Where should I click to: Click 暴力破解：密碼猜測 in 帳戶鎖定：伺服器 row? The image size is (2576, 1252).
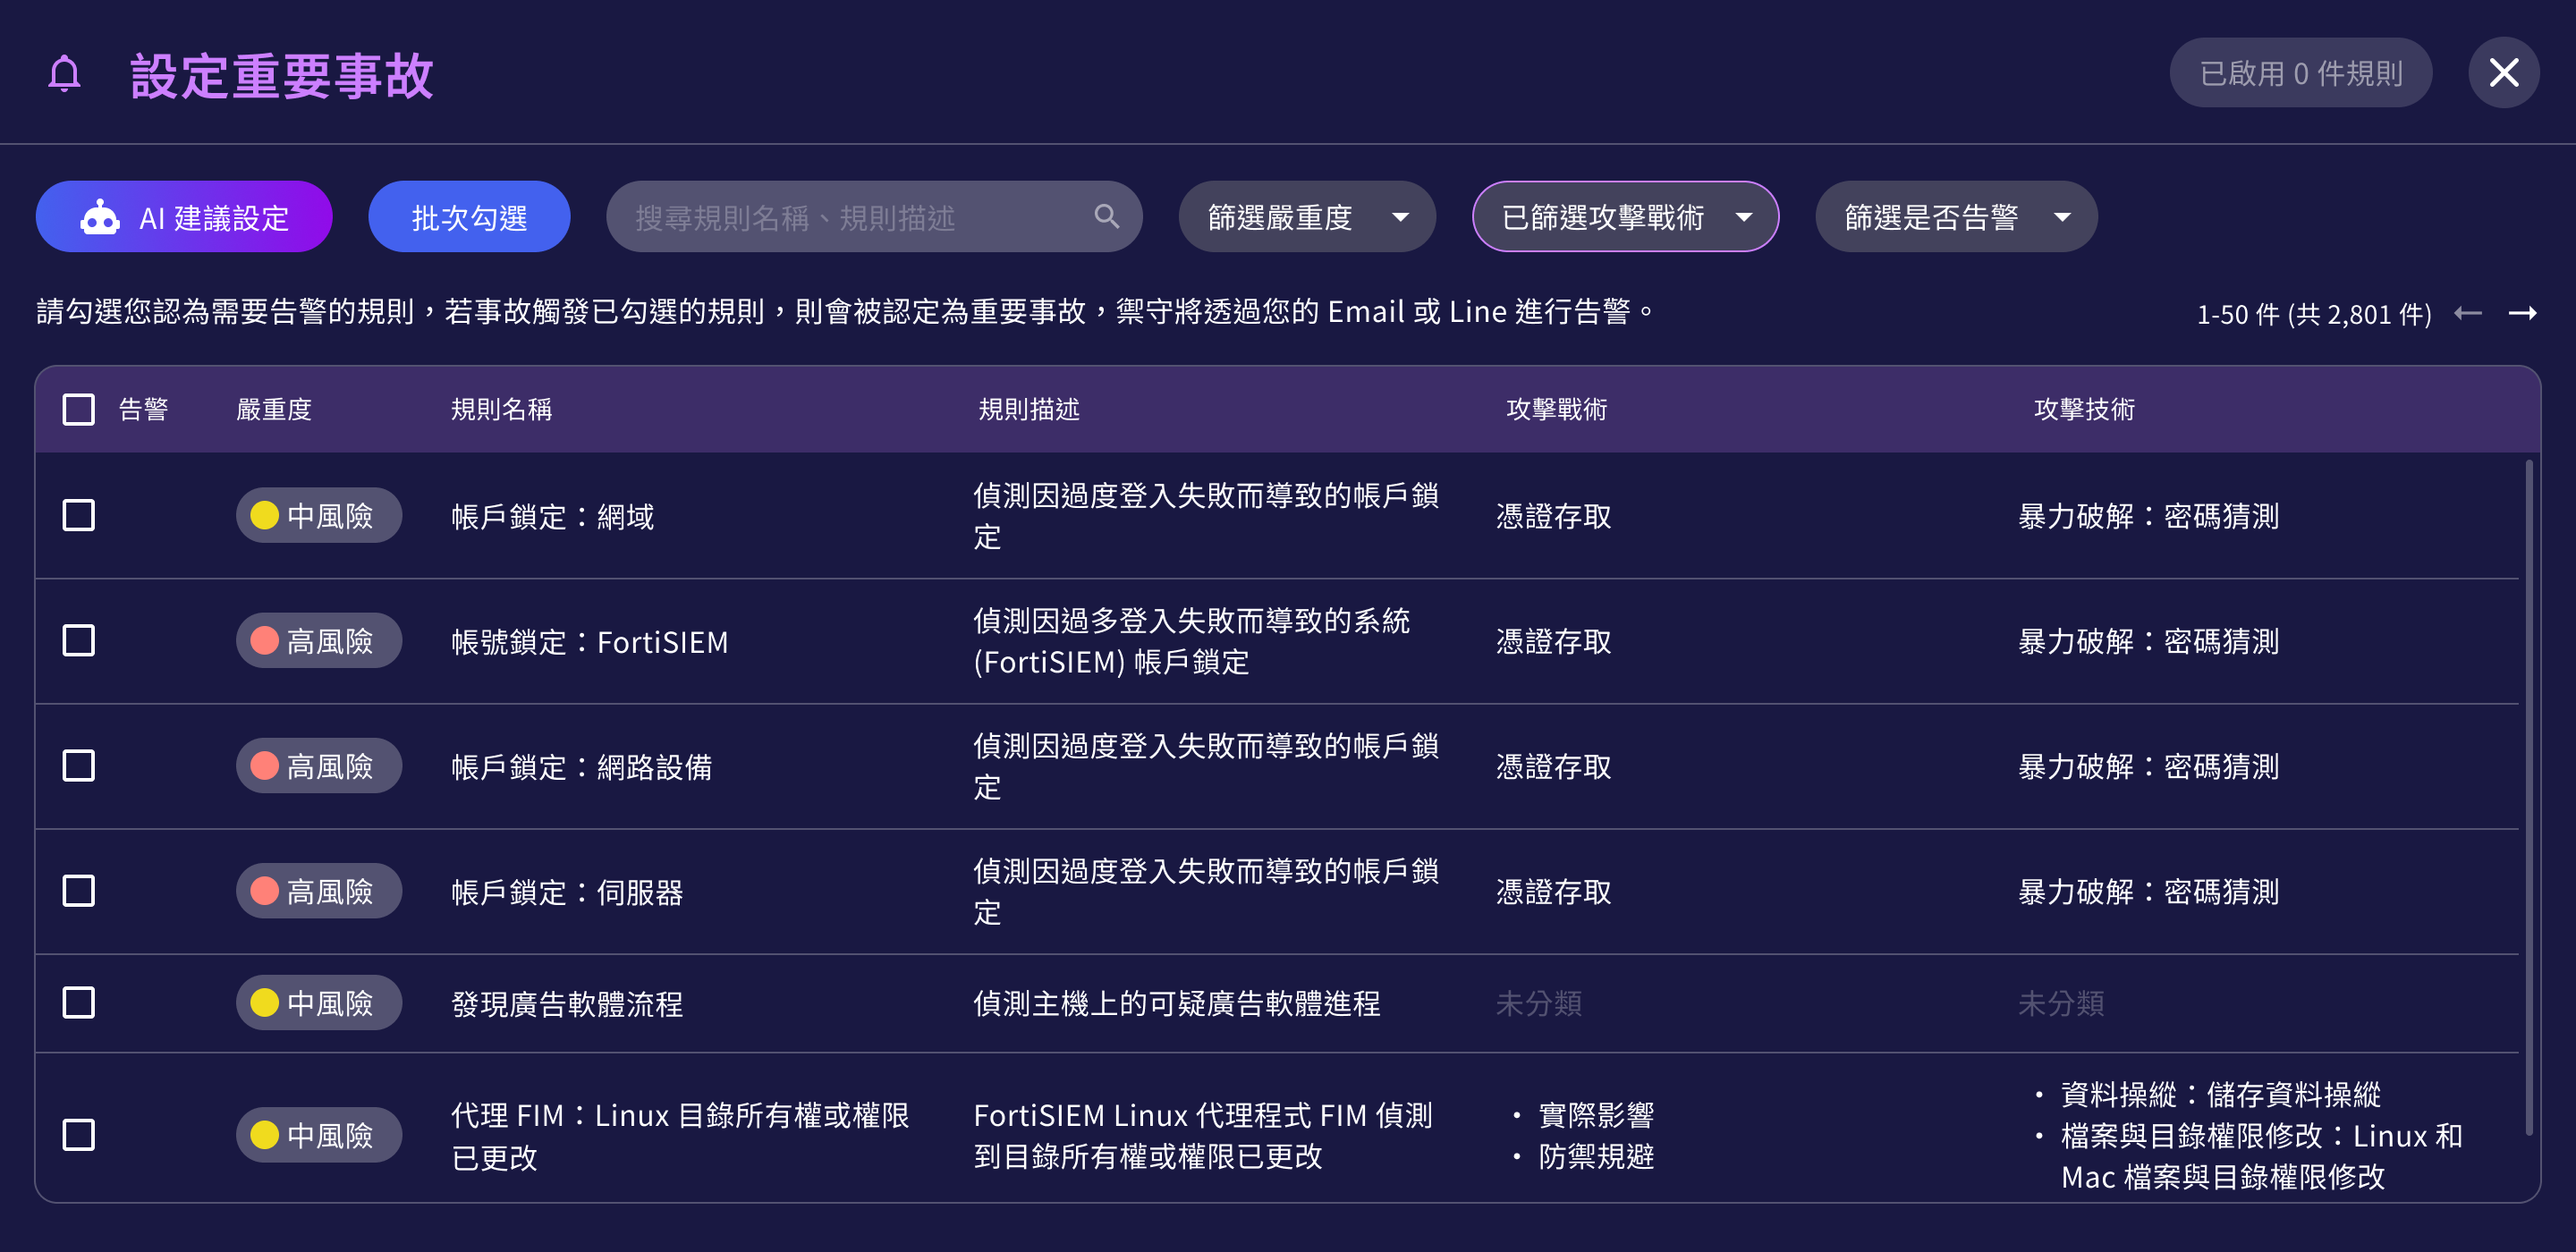2148,891
